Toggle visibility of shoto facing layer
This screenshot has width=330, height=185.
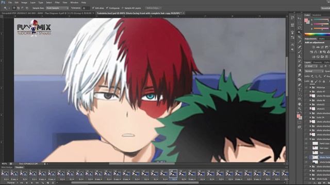coord(306,157)
